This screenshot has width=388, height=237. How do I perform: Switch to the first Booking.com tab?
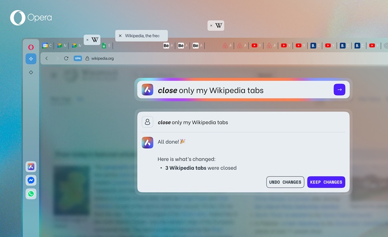click(315, 45)
